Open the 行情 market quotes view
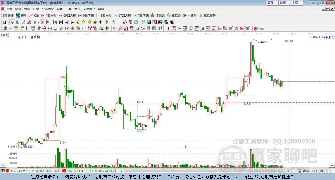Image resolution: width=335 pixels, height=180 pixels. (x=8, y=16)
